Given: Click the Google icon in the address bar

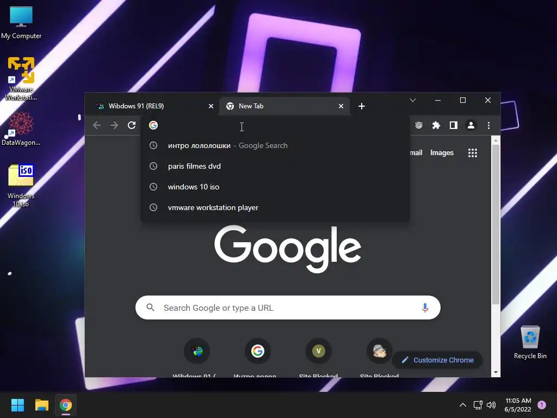Looking at the screenshot, I should pyautogui.click(x=153, y=125).
